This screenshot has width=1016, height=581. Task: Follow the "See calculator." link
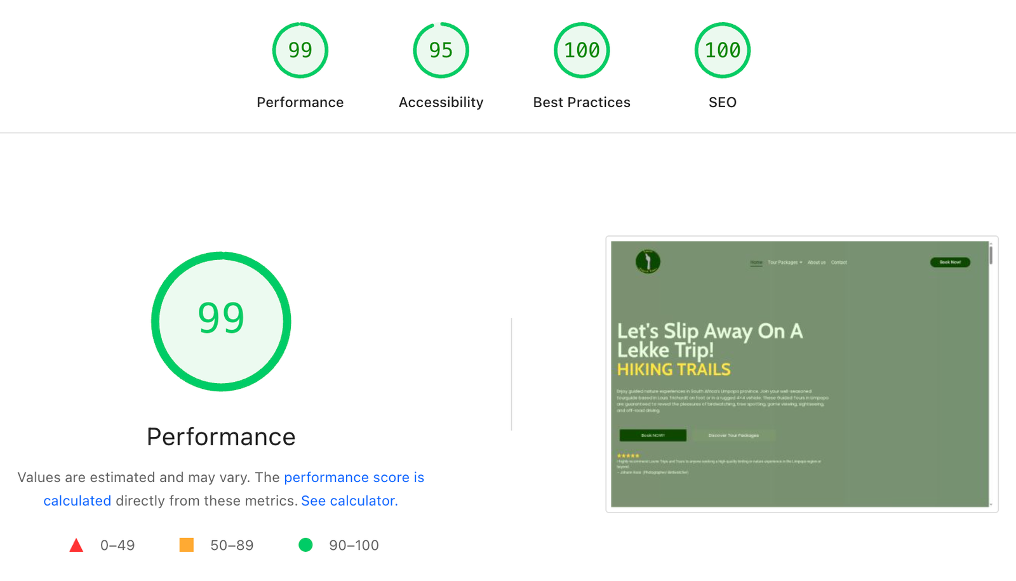click(349, 501)
